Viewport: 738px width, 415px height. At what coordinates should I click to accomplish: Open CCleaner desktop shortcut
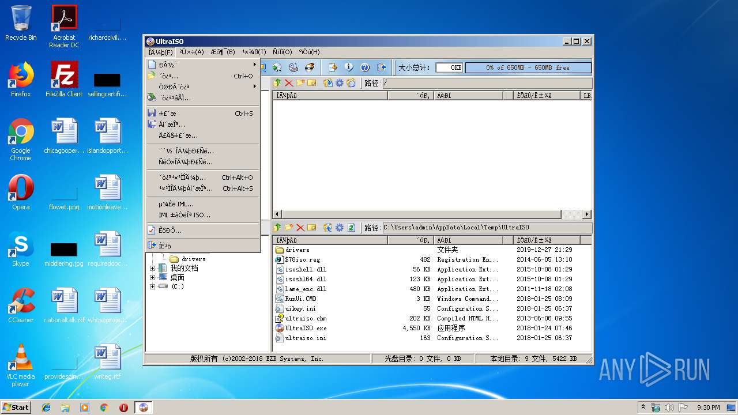(x=21, y=305)
